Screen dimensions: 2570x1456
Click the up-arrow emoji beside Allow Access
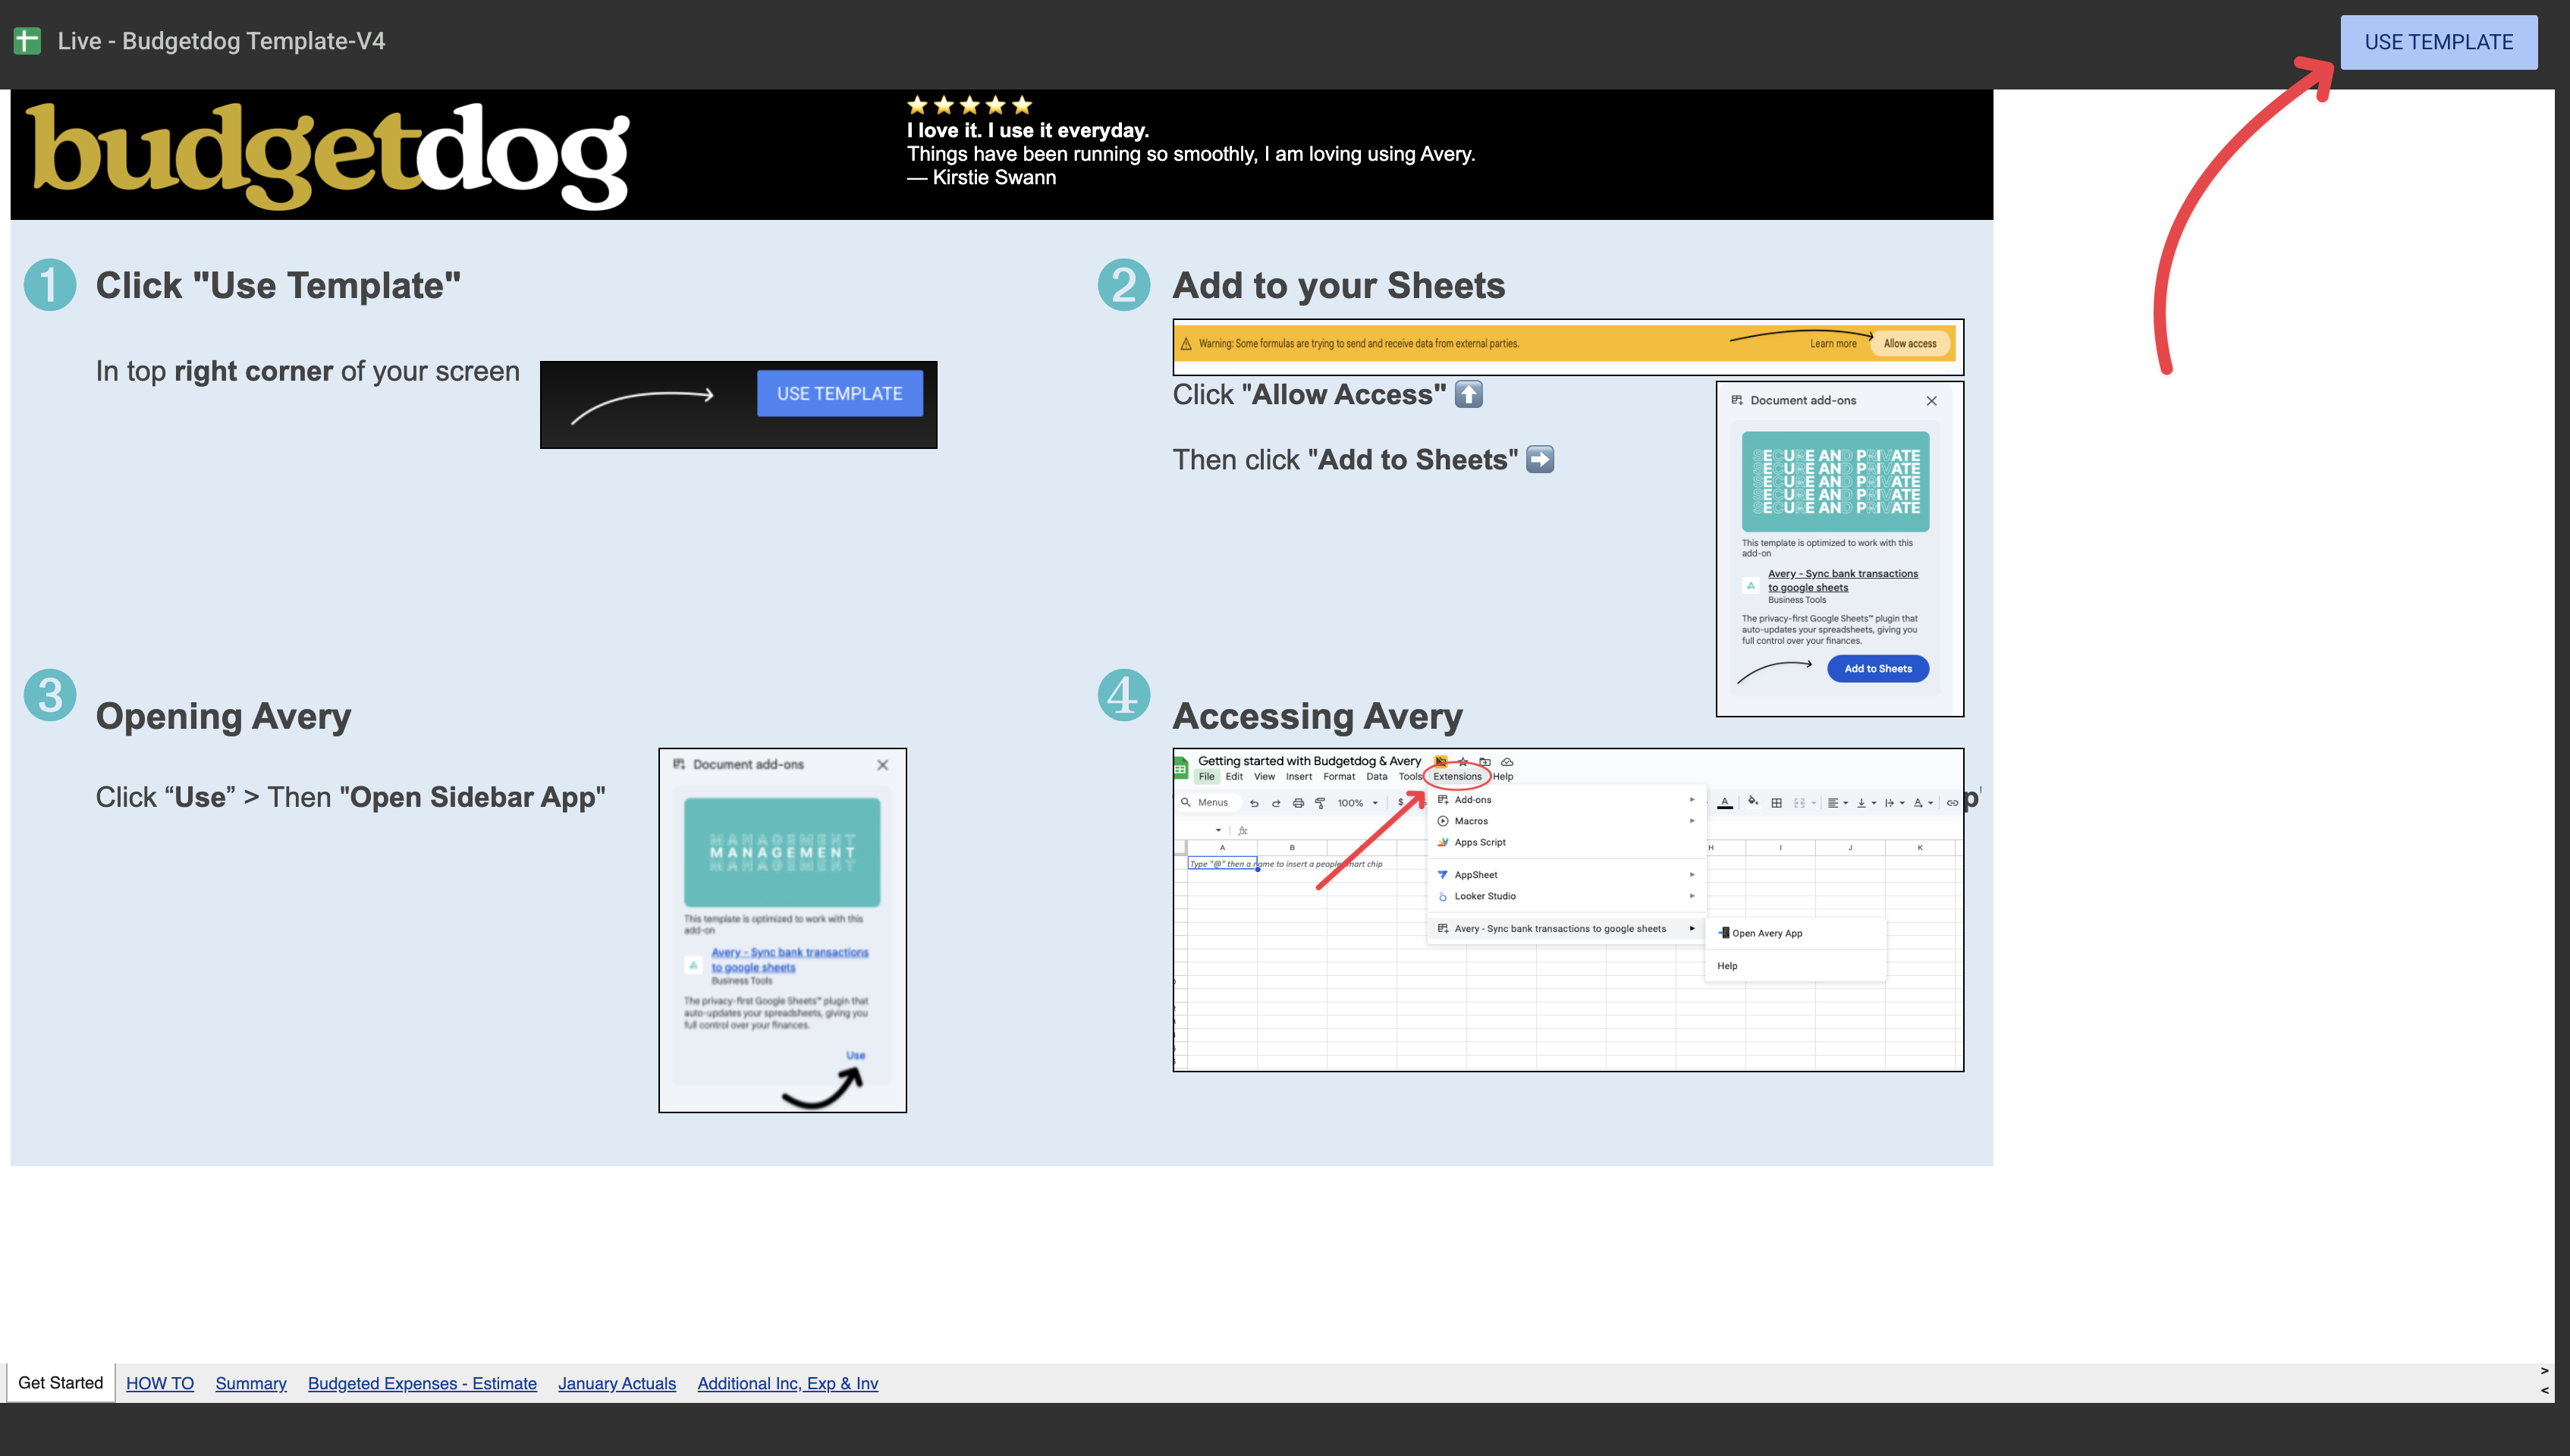pos(1468,394)
